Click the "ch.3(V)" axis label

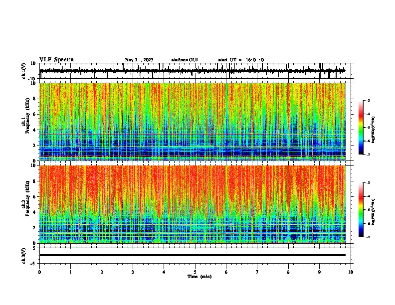[24, 256]
